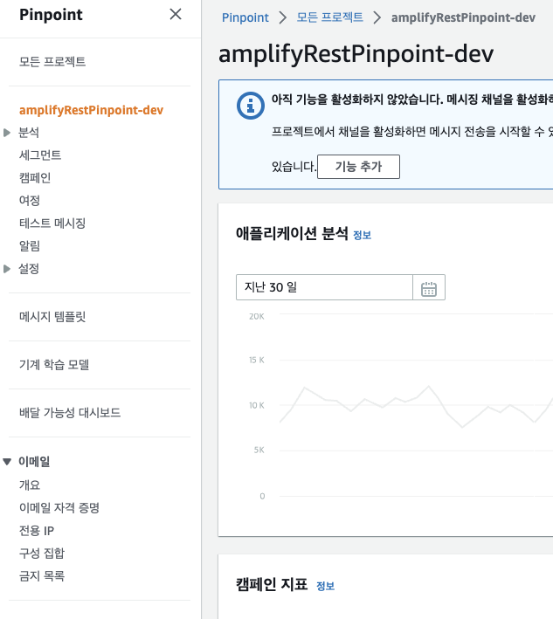Select amplifyRestPinpoint-dev project in sidebar

91,110
